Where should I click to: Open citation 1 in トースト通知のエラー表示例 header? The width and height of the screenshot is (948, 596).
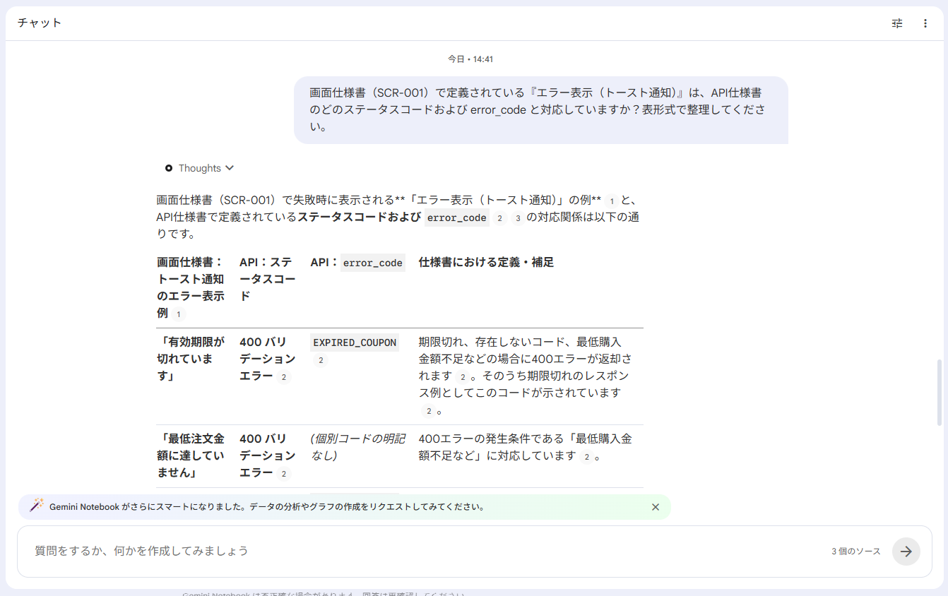pos(179,314)
